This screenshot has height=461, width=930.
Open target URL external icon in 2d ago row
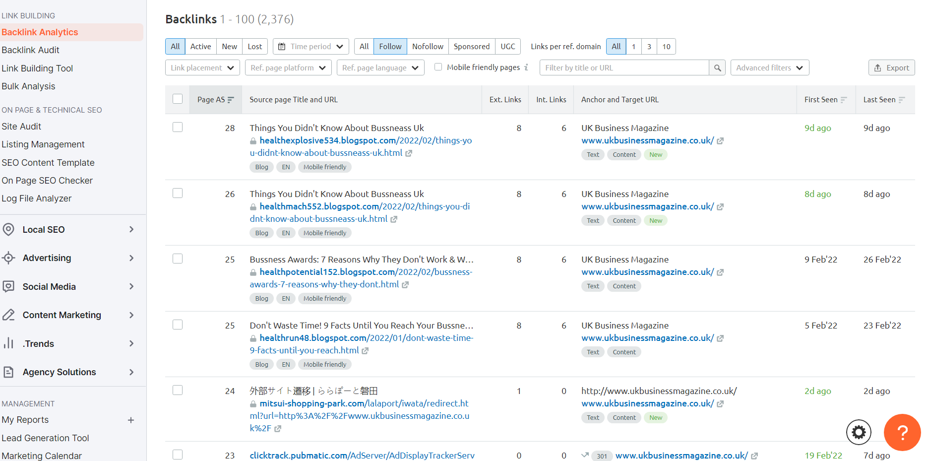click(x=720, y=404)
